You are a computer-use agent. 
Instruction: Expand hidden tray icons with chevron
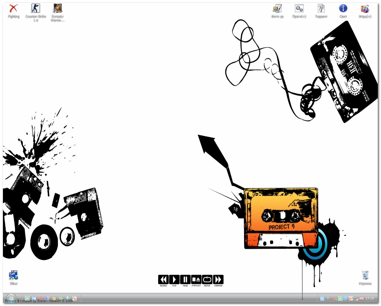(x=328, y=298)
